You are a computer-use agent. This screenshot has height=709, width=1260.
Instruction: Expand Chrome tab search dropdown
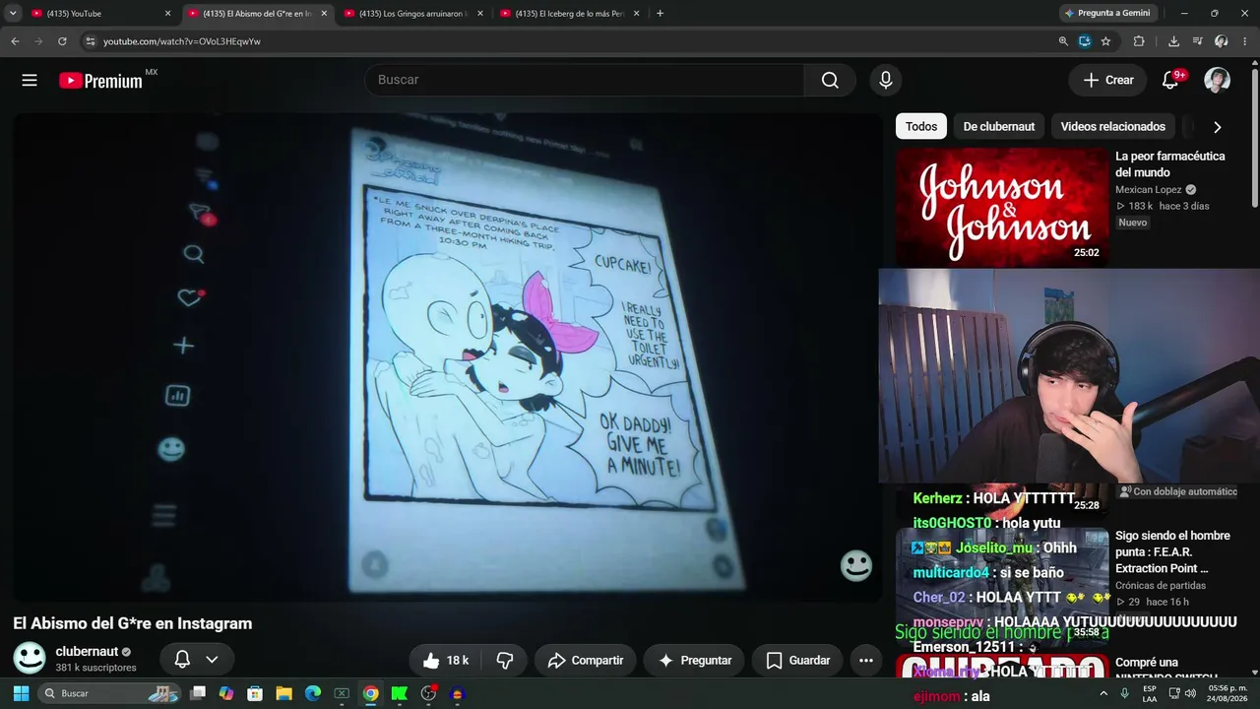[13, 14]
